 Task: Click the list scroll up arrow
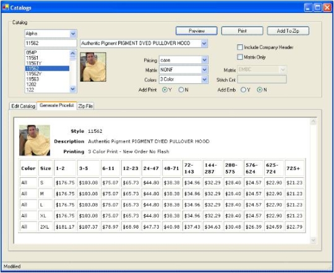point(73,52)
